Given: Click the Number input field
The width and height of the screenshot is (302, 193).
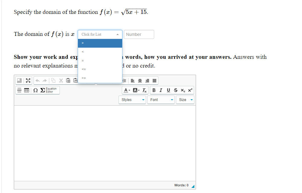Looking at the screenshot, I should (139, 34).
